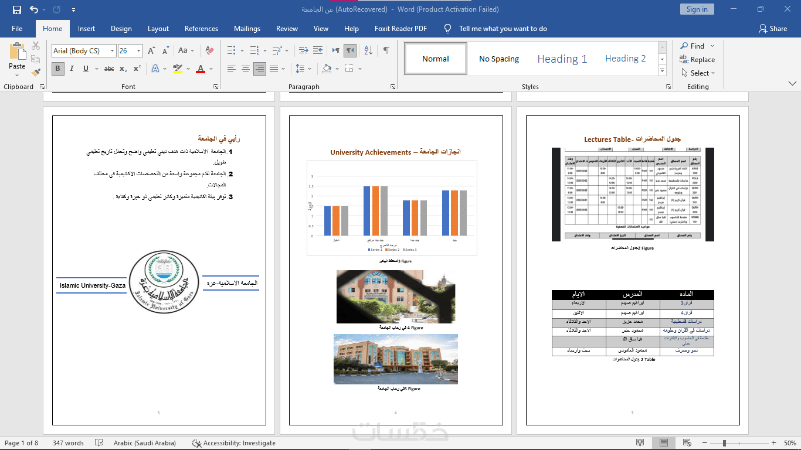Switch to Print Layout view
Image resolution: width=801 pixels, height=450 pixels.
[663, 443]
